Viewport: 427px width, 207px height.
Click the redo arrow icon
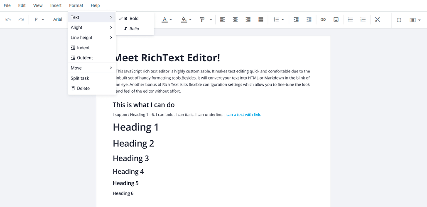tap(21, 19)
